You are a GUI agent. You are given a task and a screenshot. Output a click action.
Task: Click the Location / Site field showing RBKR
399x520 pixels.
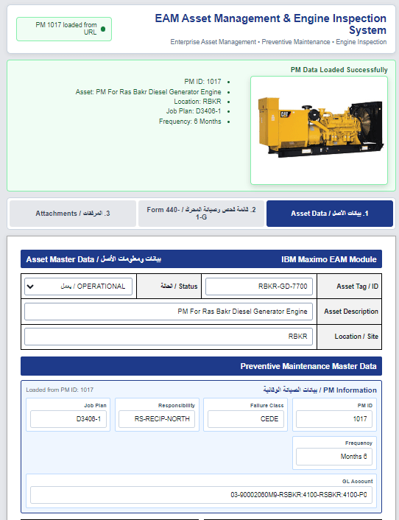[169, 337]
